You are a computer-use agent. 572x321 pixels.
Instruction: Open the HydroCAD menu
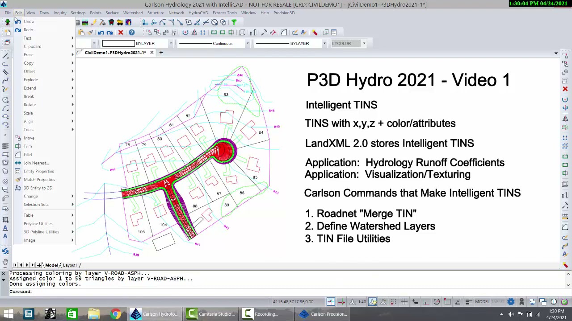[198, 13]
